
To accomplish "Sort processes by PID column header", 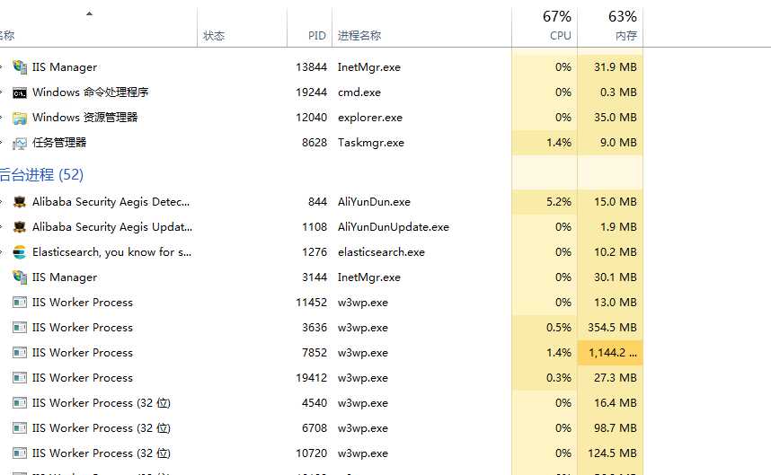I will 316,36.
